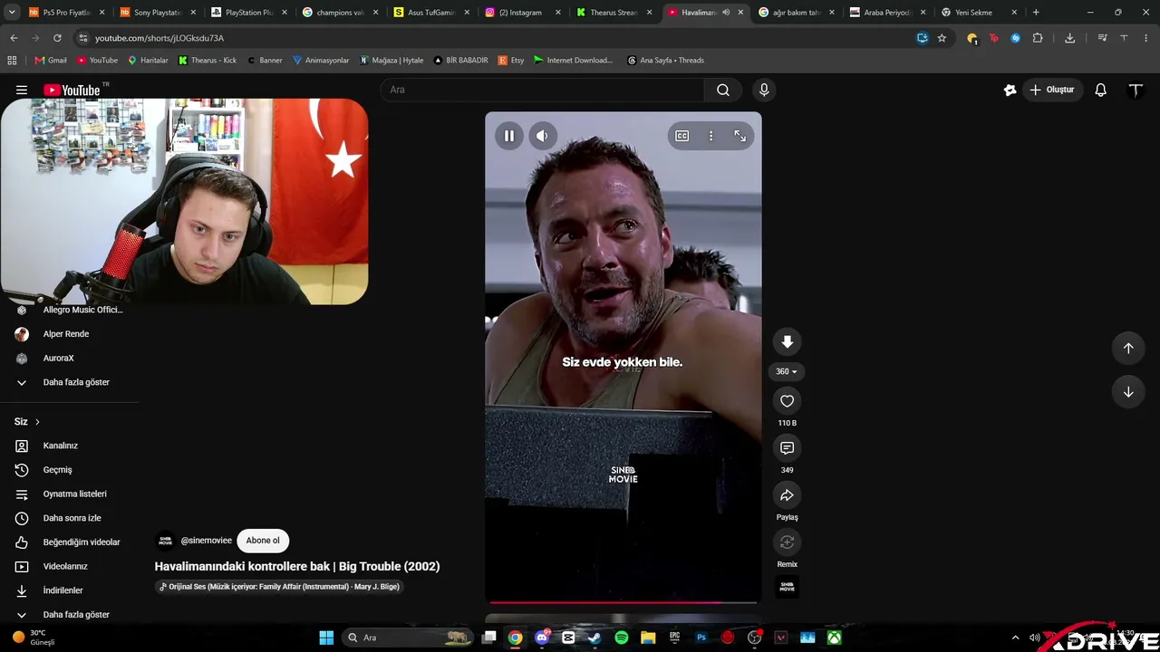The height and width of the screenshot is (652, 1160).
Task: Open Steam from the taskbar
Action: click(x=594, y=638)
